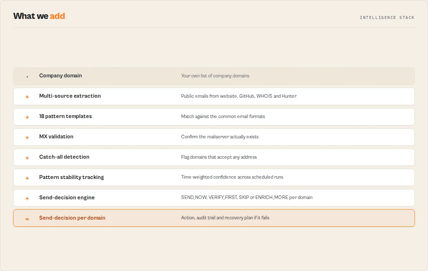
Task: Select the Pattern stability tracking title
Action: (72, 177)
